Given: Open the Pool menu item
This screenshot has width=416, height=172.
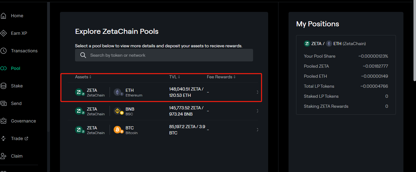Looking at the screenshot, I should pos(15,68).
